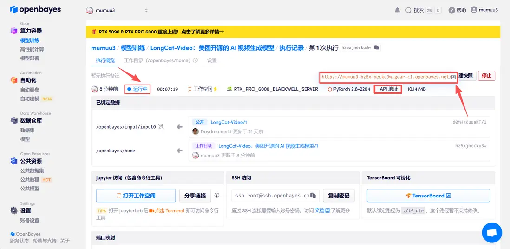Image resolution: width=510 pixels, height=249 pixels.
Task: Open 模型部署 in the sidebar
Action: (x=30, y=58)
